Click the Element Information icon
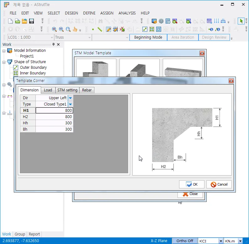This screenshot has width=249, height=244. click(x=218, y=29)
